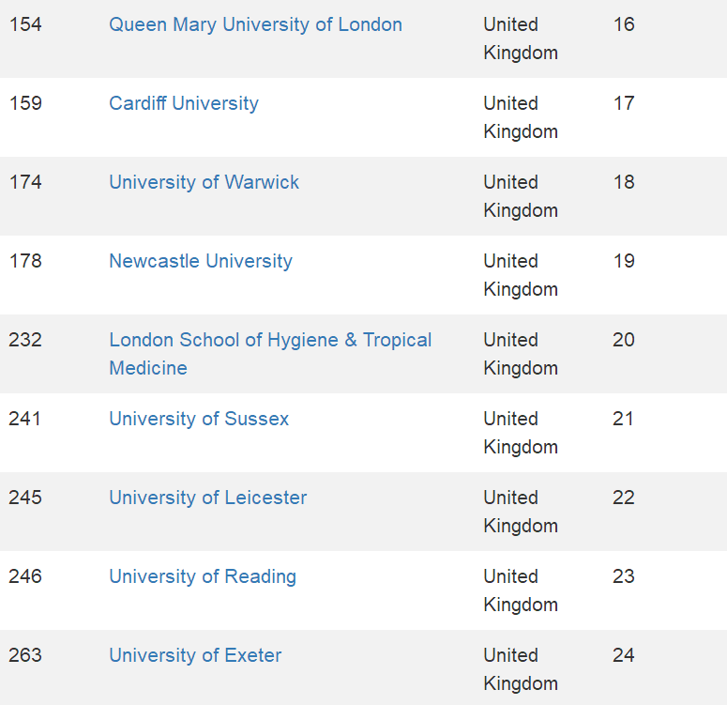Click the Cardiff University link
Viewport: 727px width, 705px height.
(184, 103)
